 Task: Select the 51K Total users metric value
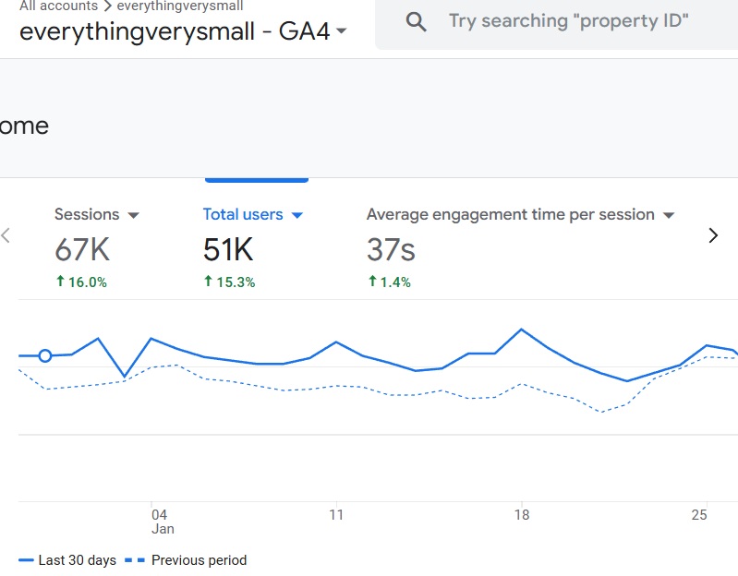point(228,249)
